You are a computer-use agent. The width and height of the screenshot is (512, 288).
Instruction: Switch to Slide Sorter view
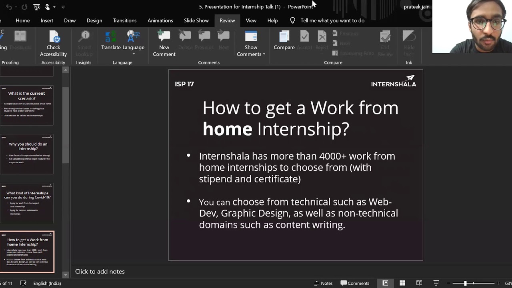tap(402, 283)
